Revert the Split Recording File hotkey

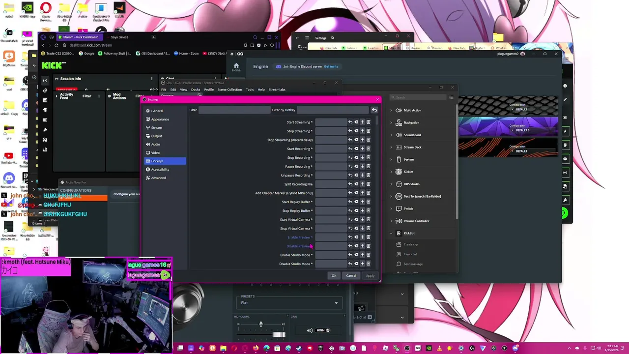(350, 184)
